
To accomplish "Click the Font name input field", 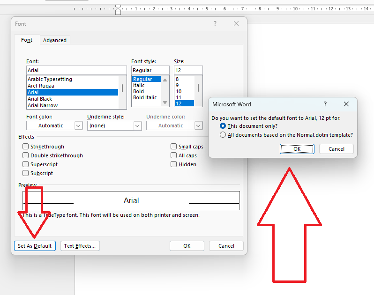I will (x=76, y=70).
